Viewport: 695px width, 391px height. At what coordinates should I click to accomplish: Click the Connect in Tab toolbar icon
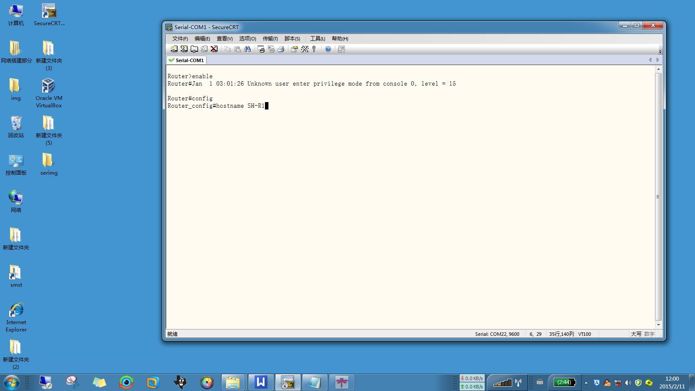click(x=194, y=49)
